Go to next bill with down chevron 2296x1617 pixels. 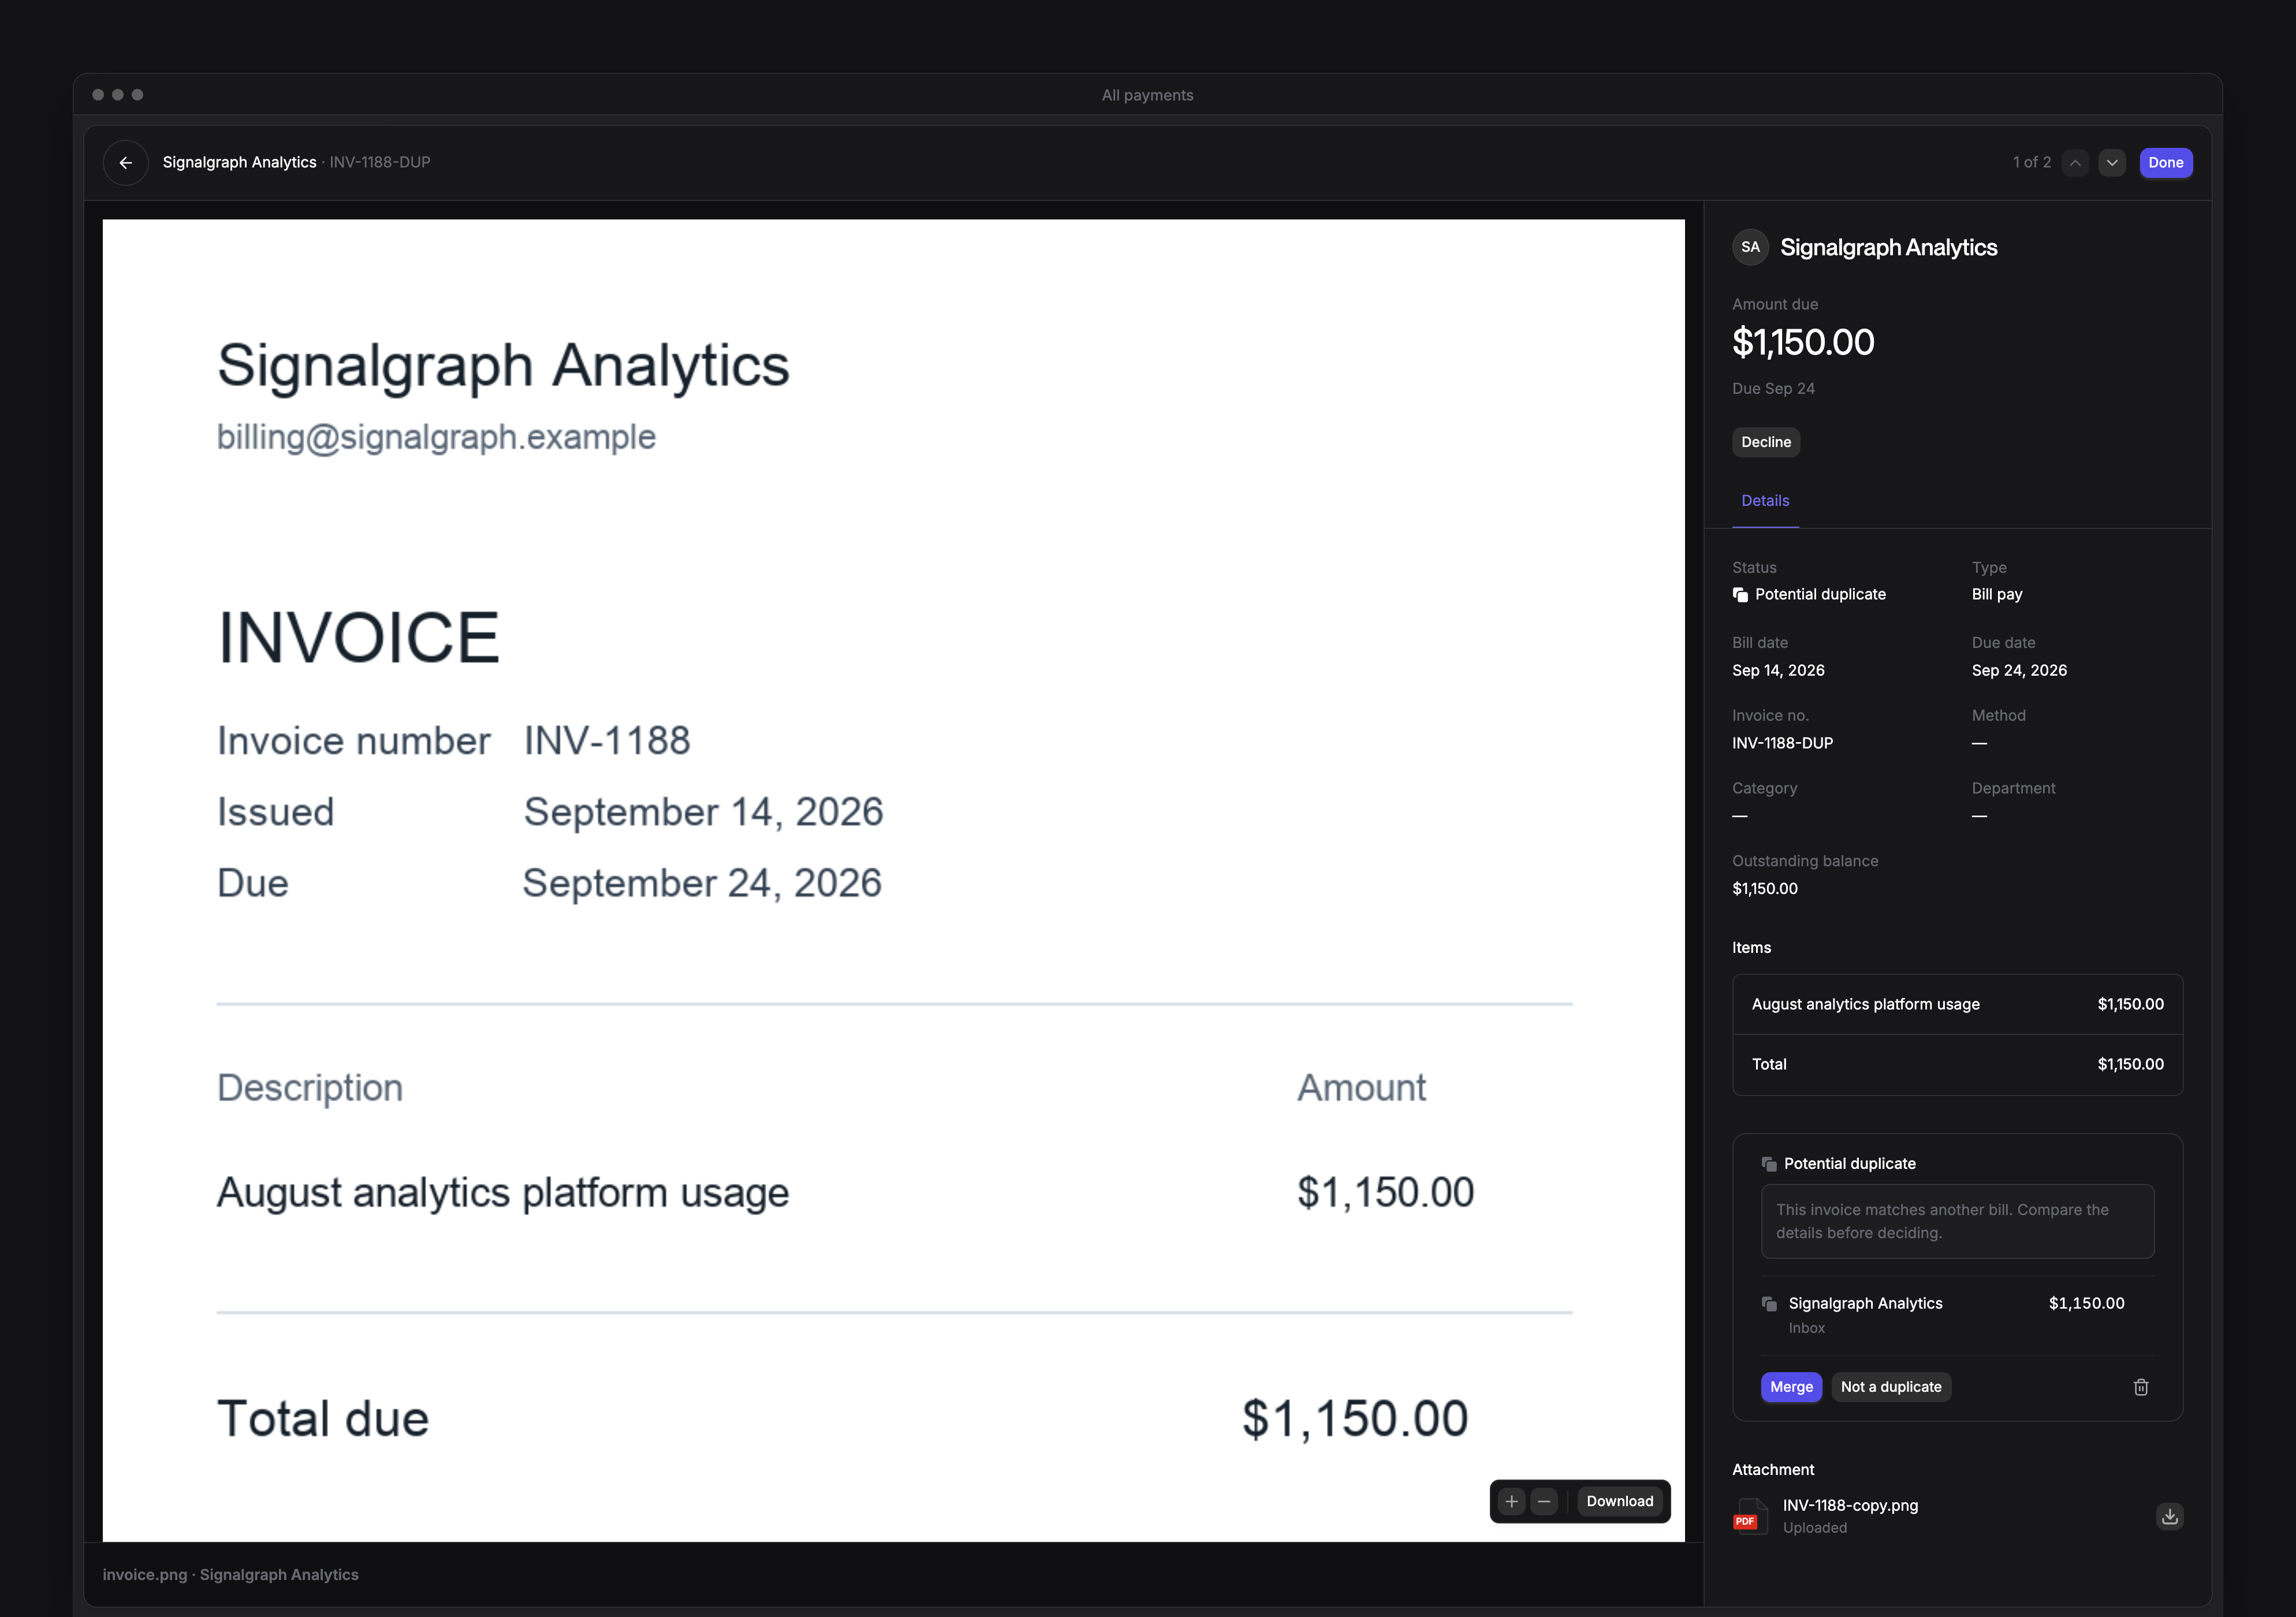(2112, 162)
